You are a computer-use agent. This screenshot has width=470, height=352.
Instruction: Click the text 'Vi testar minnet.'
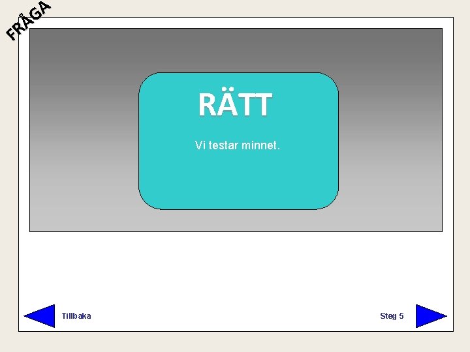[x=238, y=145]
